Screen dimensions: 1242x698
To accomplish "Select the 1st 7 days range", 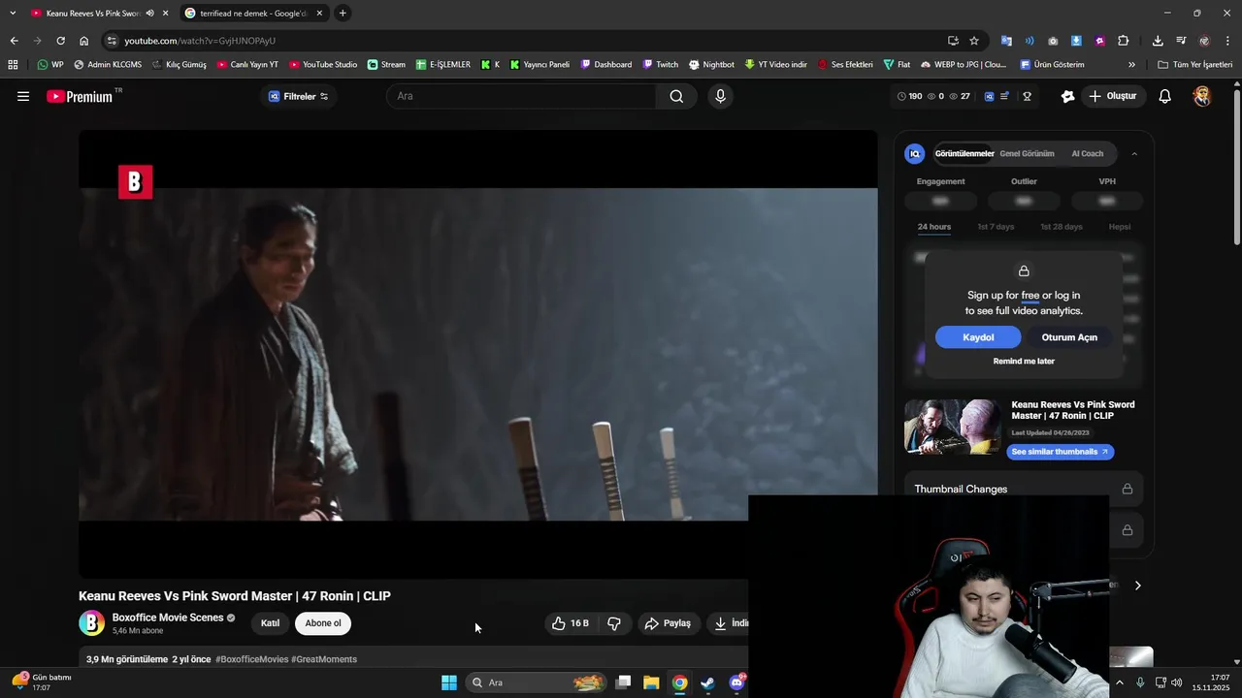I will [996, 227].
